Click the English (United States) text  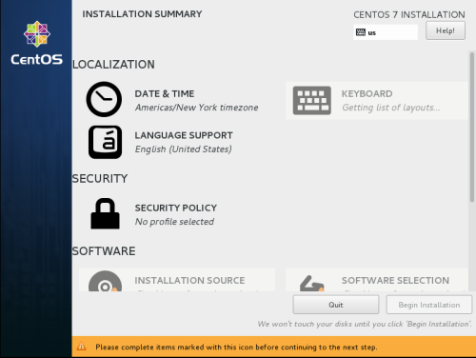click(x=184, y=149)
